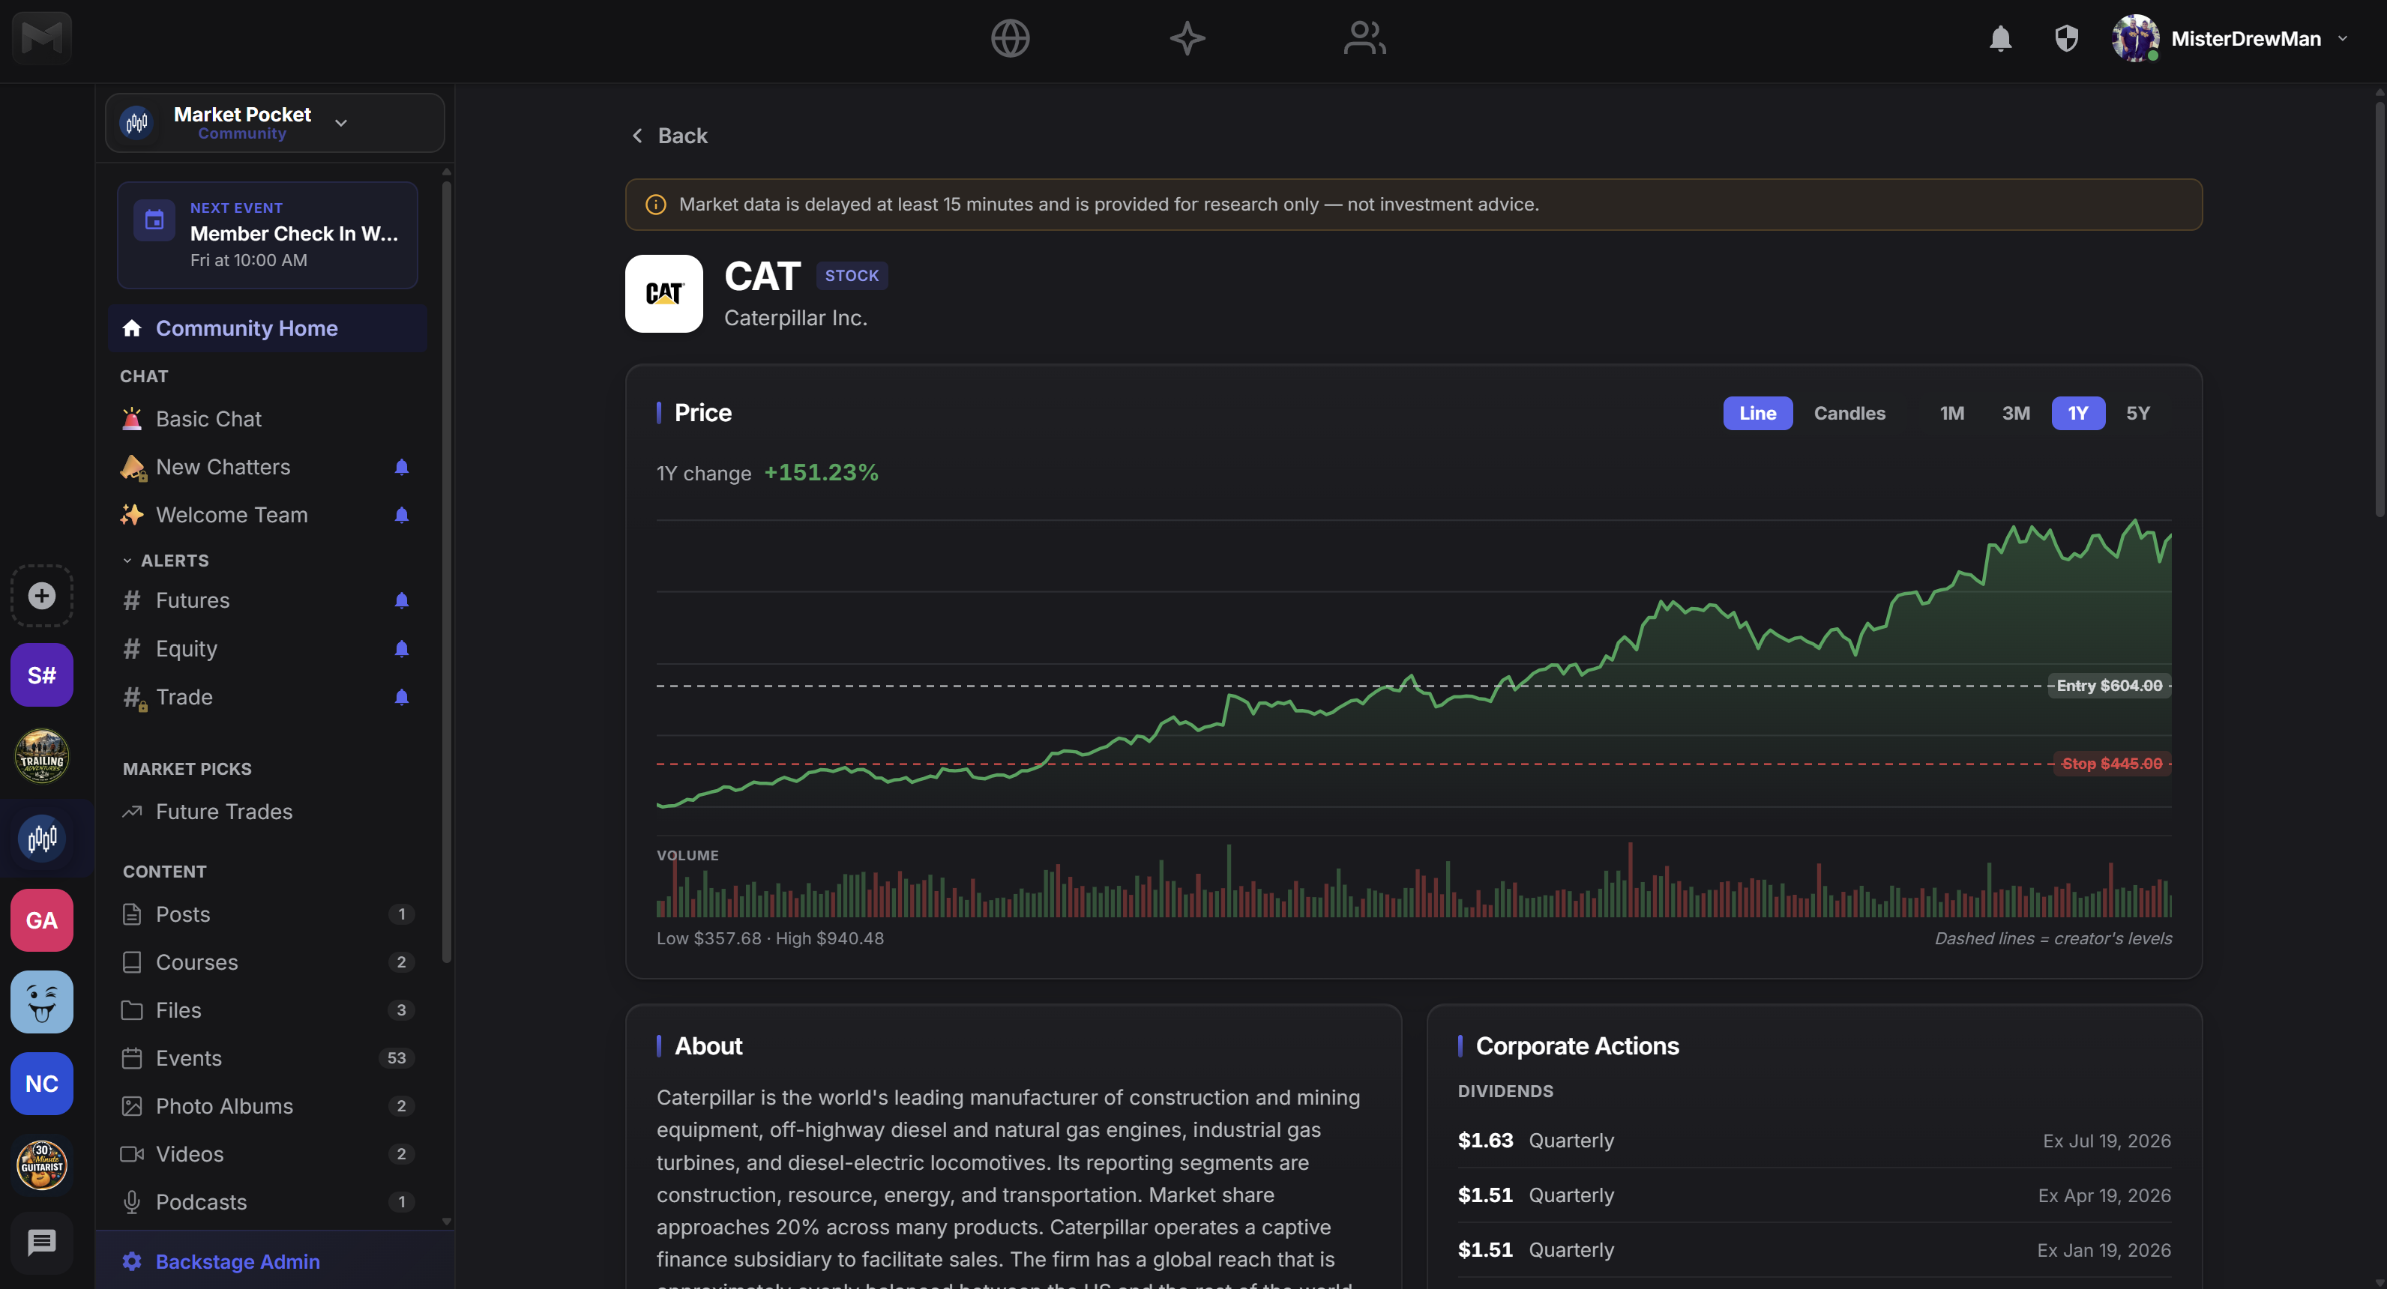Open the Podcasts content section

pos(267,1202)
